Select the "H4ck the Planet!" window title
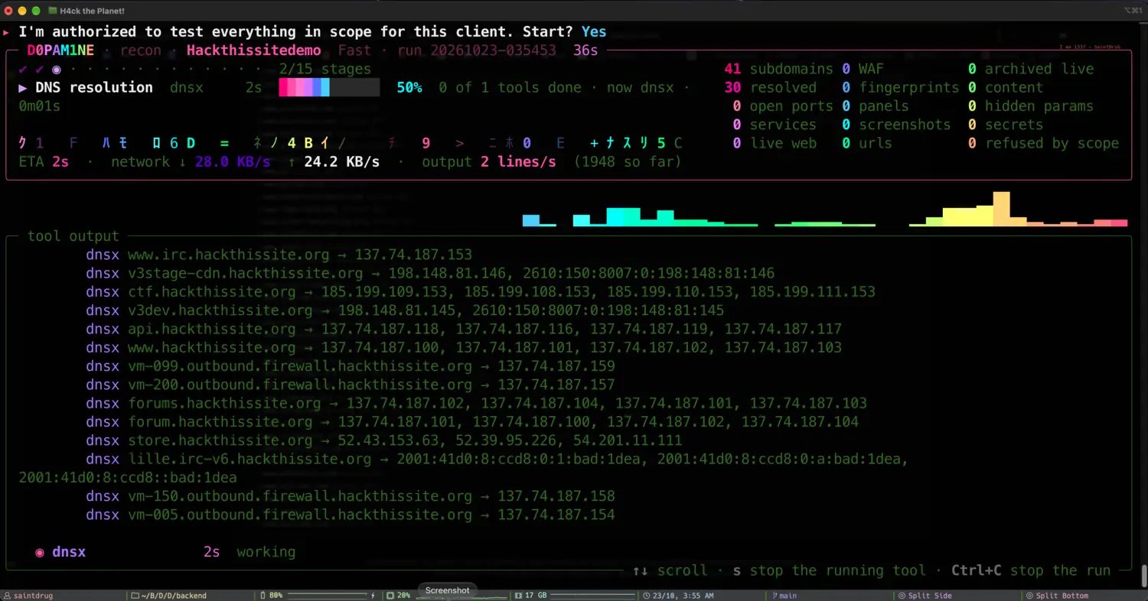The width and height of the screenshot is (1148, 601). tap(92, 11)
